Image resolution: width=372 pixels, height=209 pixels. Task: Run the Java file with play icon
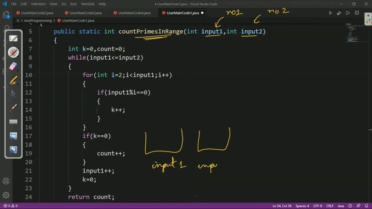point(330,13)
